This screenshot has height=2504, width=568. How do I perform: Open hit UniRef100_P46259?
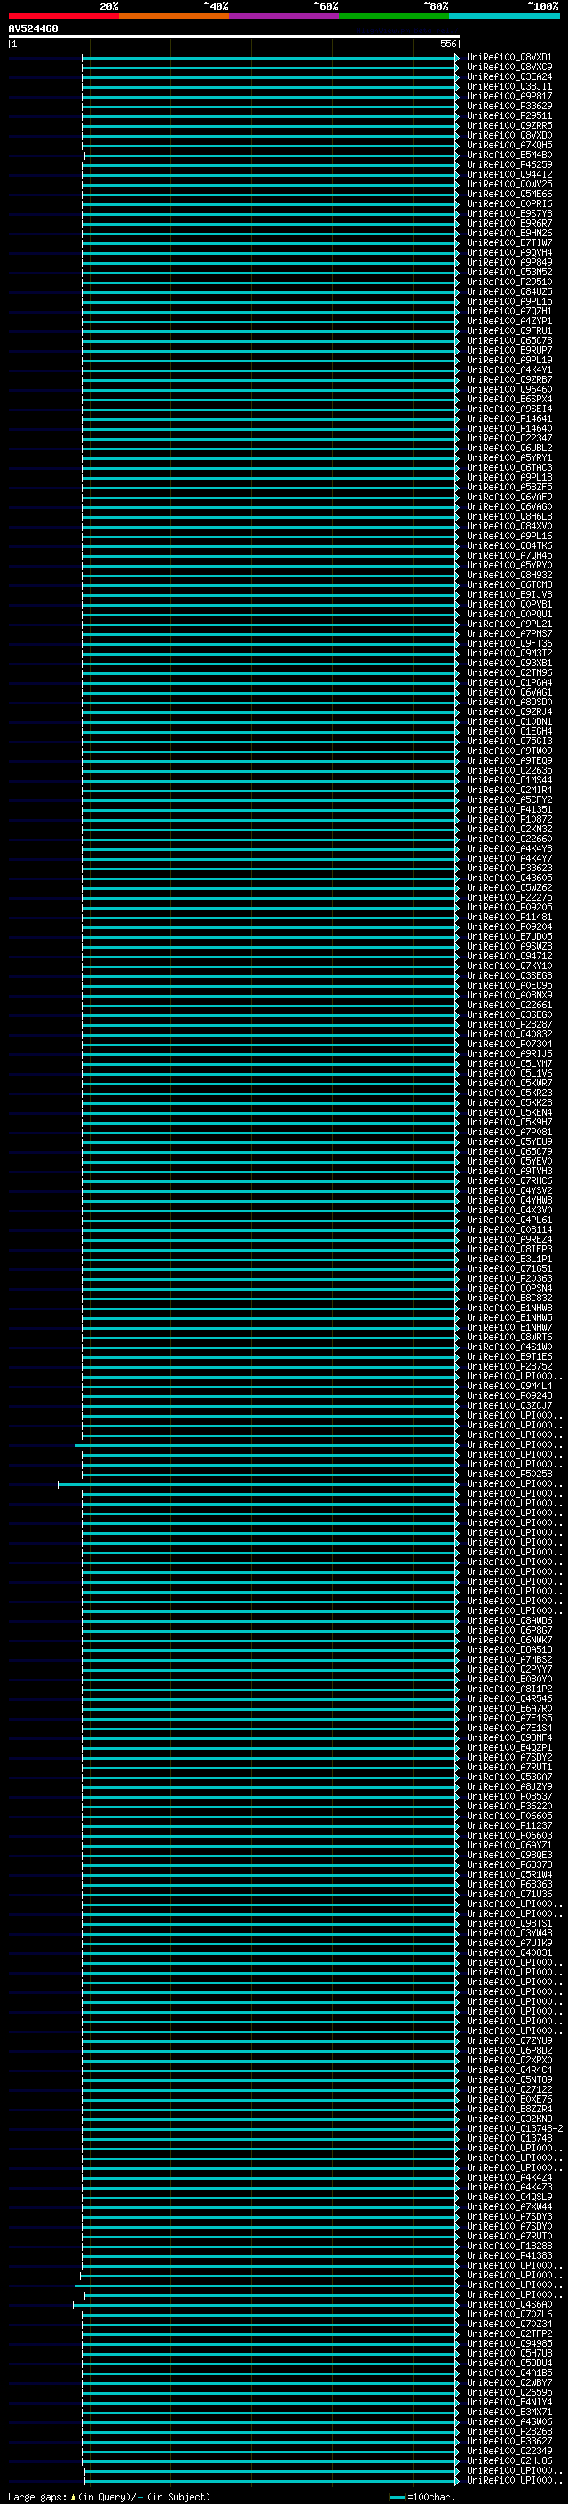click(509, 164)
